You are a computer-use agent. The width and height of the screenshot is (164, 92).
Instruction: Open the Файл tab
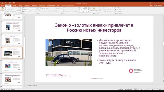pos(3,6)
